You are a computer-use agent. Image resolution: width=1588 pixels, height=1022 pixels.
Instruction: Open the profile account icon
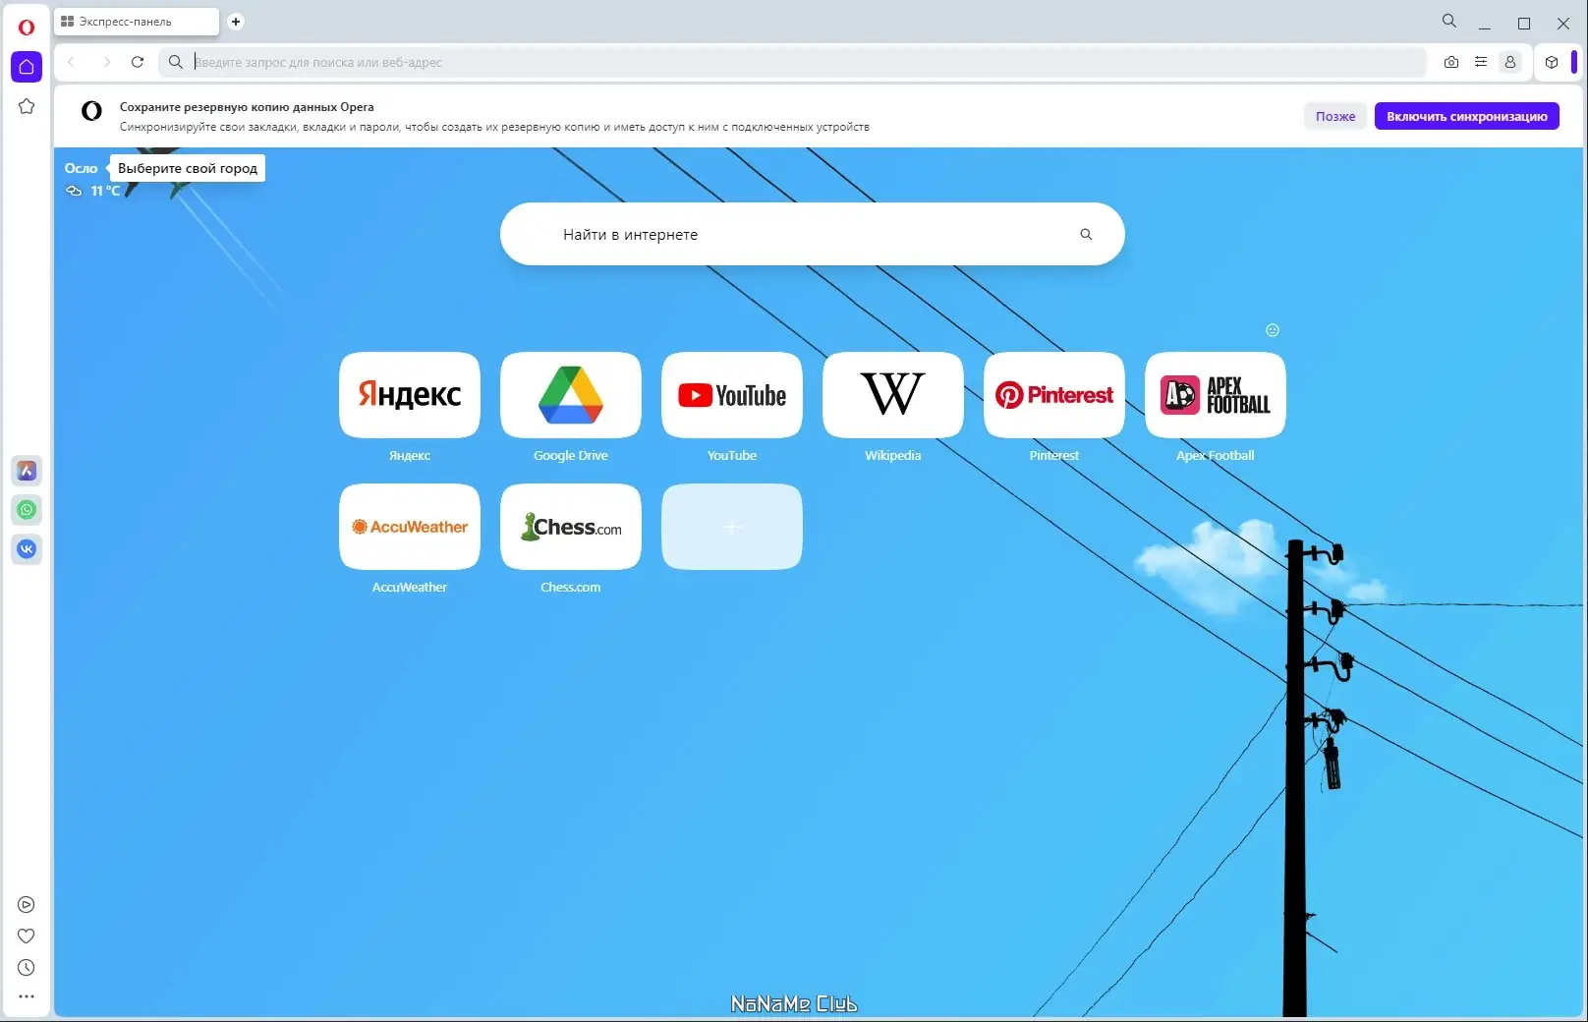click(1510, 62)
